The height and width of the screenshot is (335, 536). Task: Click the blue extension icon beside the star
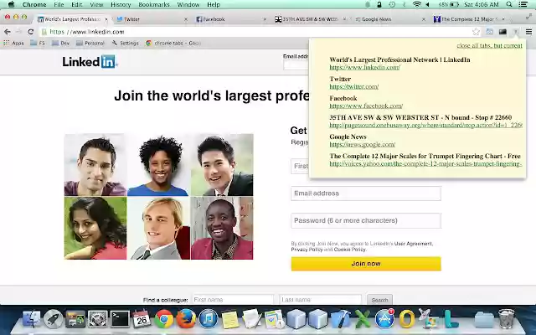click(x=489, y=32)
